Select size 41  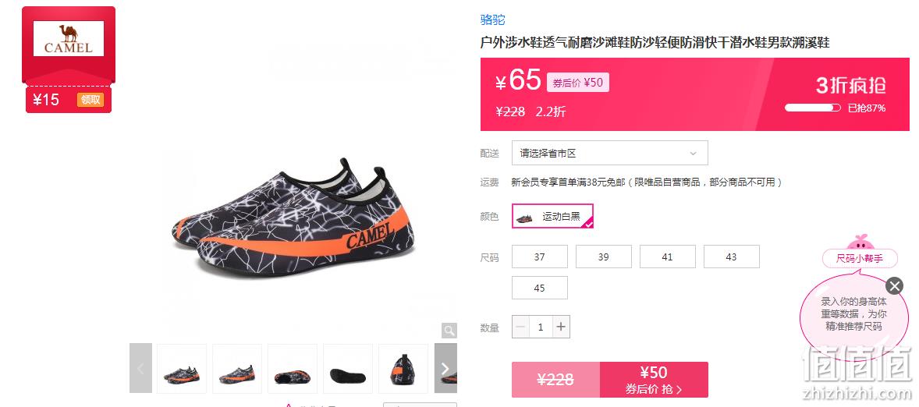click(668, 257)
